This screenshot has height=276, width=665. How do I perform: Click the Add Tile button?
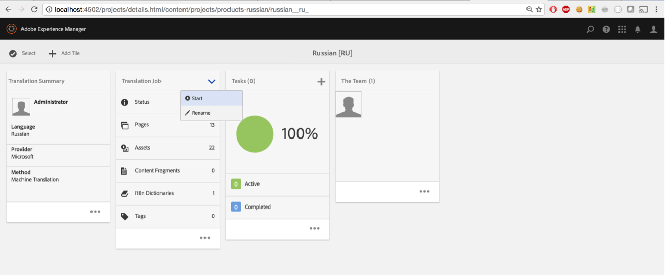64,53
